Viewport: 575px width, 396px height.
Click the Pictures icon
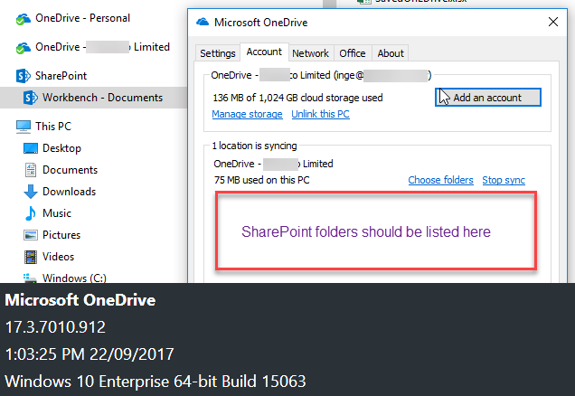tap(31, 235)
